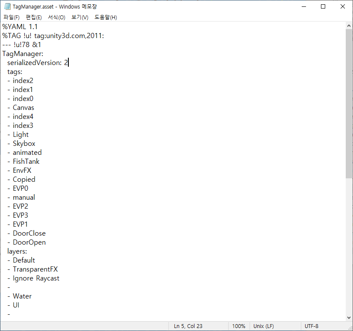
Task: Click the window size grip at the status bar corner
Action: [x=350, y=328]
